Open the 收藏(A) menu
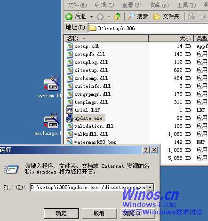Viewport: 208px width, 221px height. 159,5
